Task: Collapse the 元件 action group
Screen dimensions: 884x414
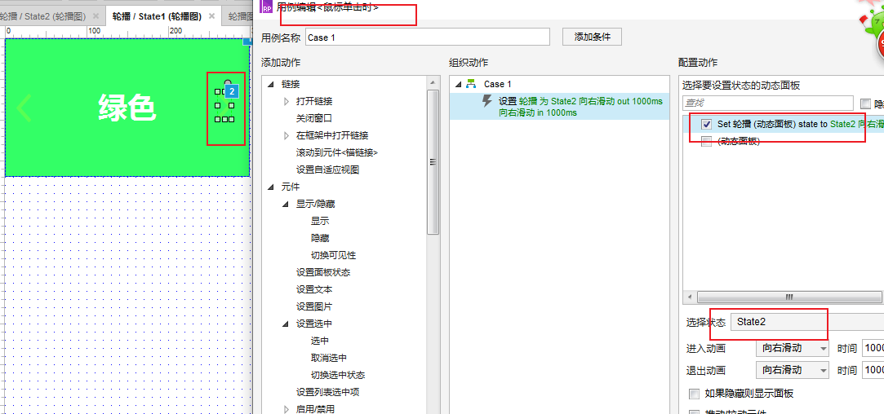Action: point(272,187)
